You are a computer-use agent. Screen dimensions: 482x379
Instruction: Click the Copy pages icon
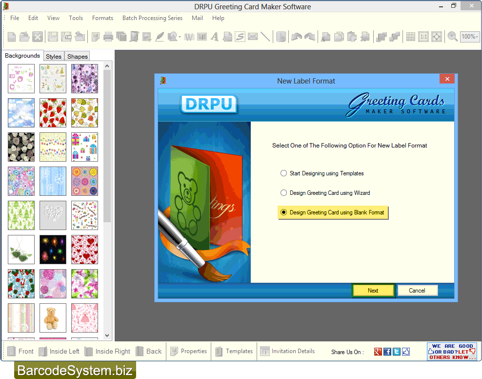click(339, 37)
